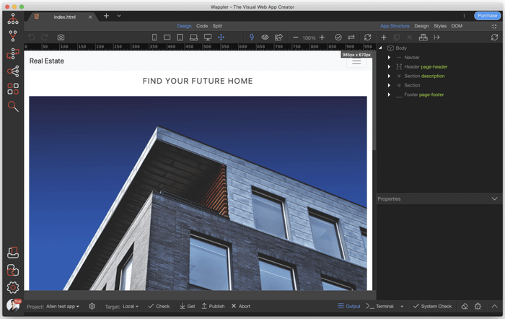Refresh the design view
505x319 pixels.
tap(367, 38)
